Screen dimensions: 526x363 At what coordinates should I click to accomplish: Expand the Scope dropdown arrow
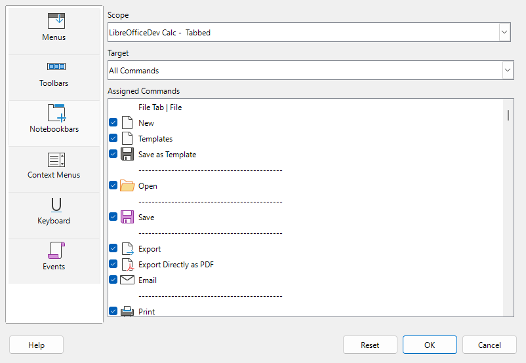point(504,32)
